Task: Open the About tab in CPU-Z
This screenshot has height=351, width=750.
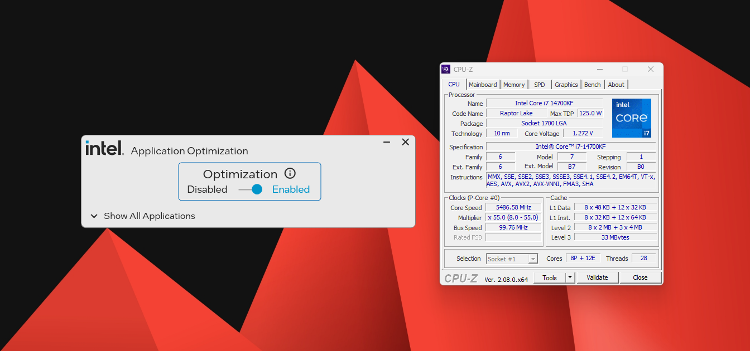Action: [x=616, y=85]
